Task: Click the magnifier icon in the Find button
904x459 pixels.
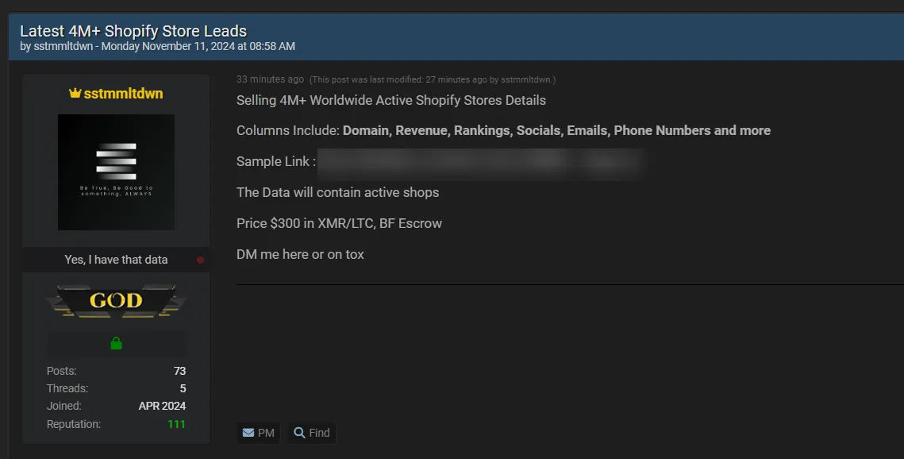Action: pyautogui.click(x=299, y=433)
